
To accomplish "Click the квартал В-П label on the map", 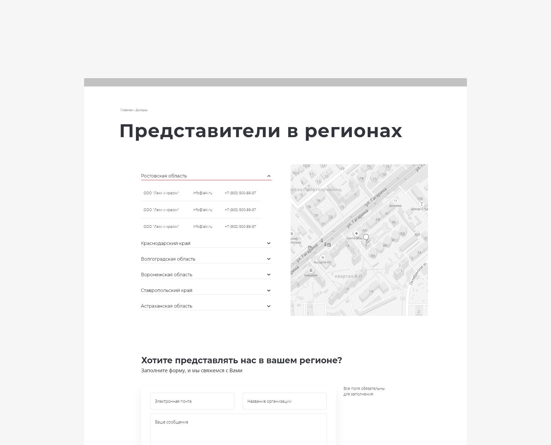I will [348, 276].
